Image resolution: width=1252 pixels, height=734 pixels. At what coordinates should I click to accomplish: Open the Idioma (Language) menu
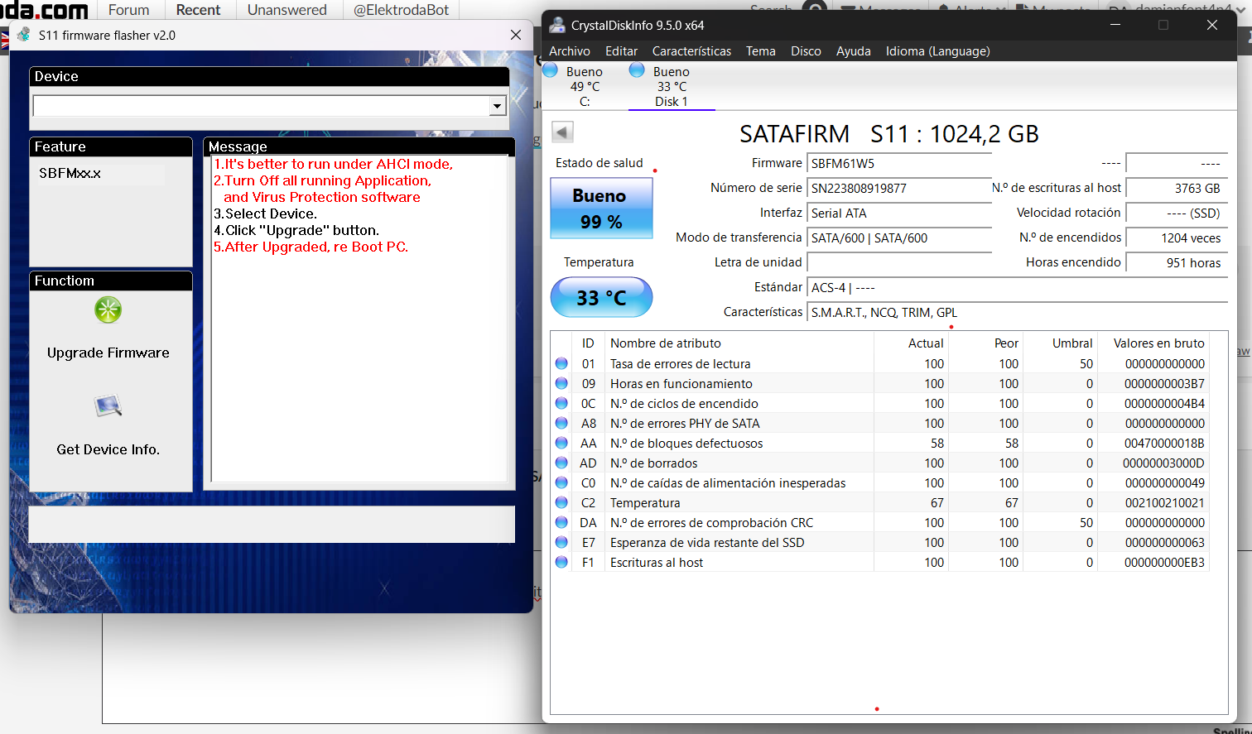(938, 51)
